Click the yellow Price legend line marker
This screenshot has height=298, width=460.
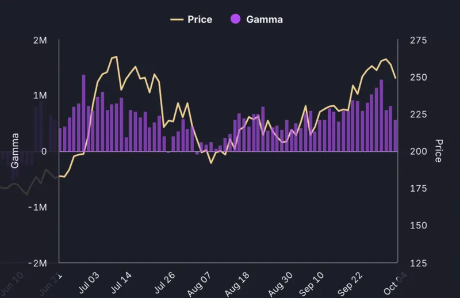click(177, 19)
